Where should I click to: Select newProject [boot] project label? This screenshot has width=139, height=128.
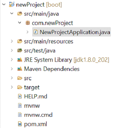tap(39, 5)
